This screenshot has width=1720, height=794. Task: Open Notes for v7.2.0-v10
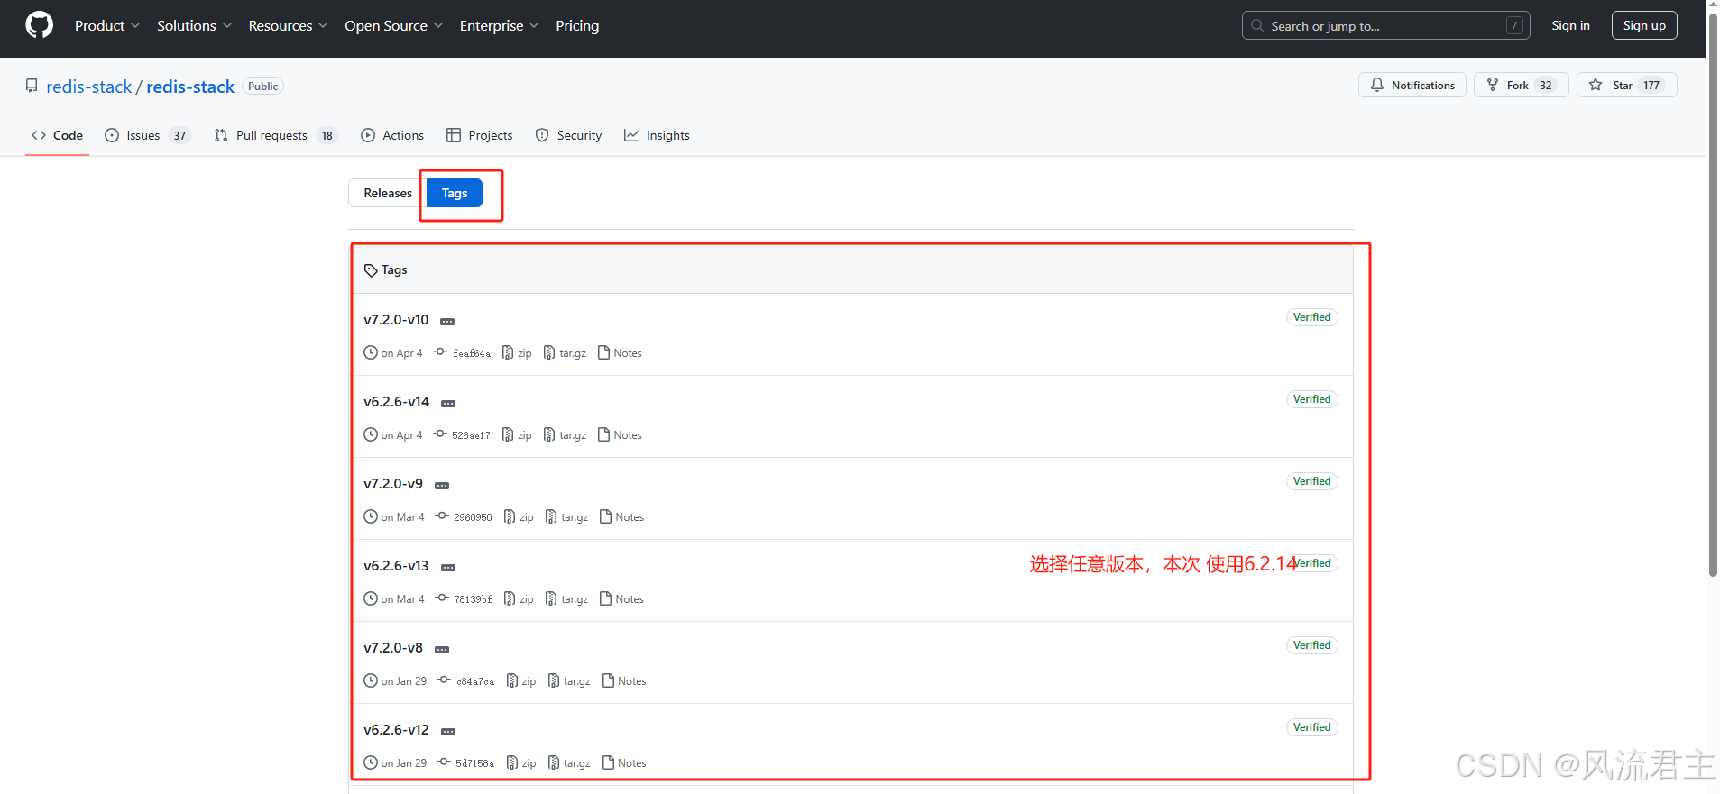(x=620, y=353)
